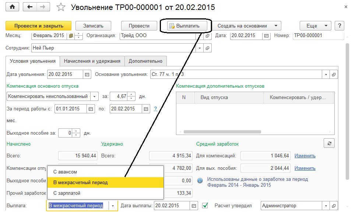Close the document with the X

coord(346,7)
